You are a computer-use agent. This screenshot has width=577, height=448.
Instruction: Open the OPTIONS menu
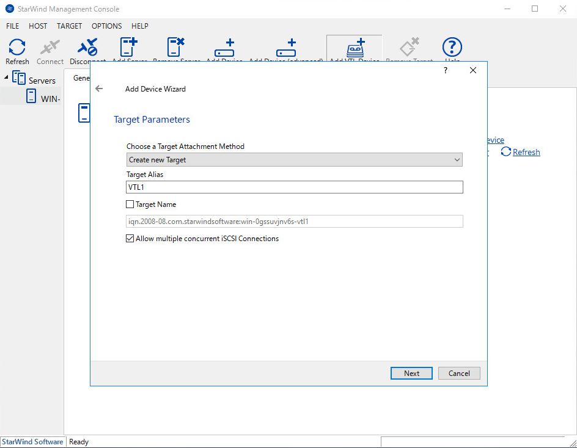107,26
